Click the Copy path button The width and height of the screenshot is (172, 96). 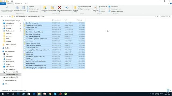click(33, 9)
